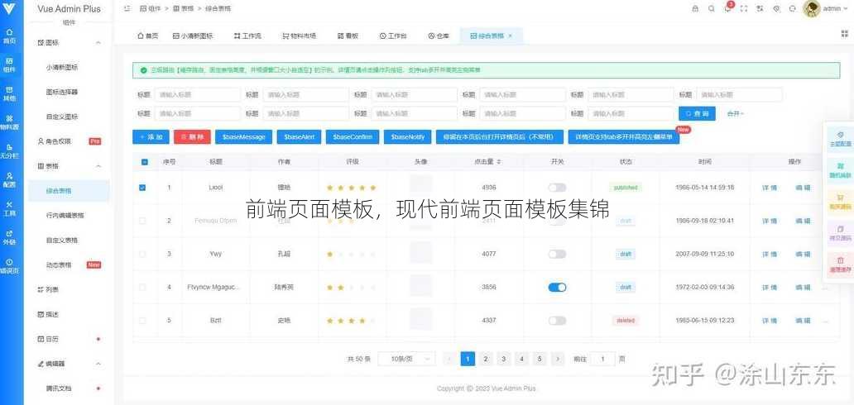
Task: Open search via the magnifier icon
Action: pos(712,9)
